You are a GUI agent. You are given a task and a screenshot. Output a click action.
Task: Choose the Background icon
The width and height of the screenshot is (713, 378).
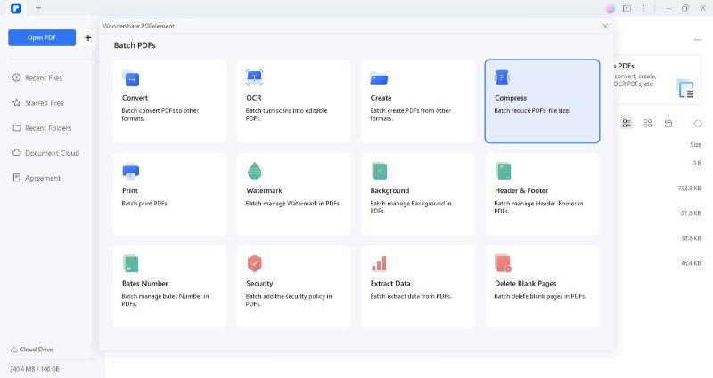379,171
